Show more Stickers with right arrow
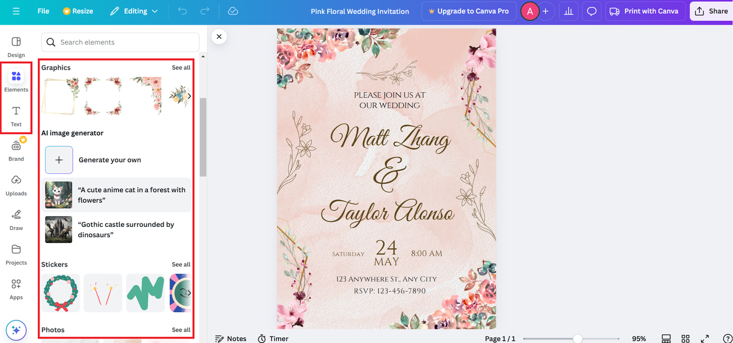Viewport: 733px width, 343px height. point(189,293)
